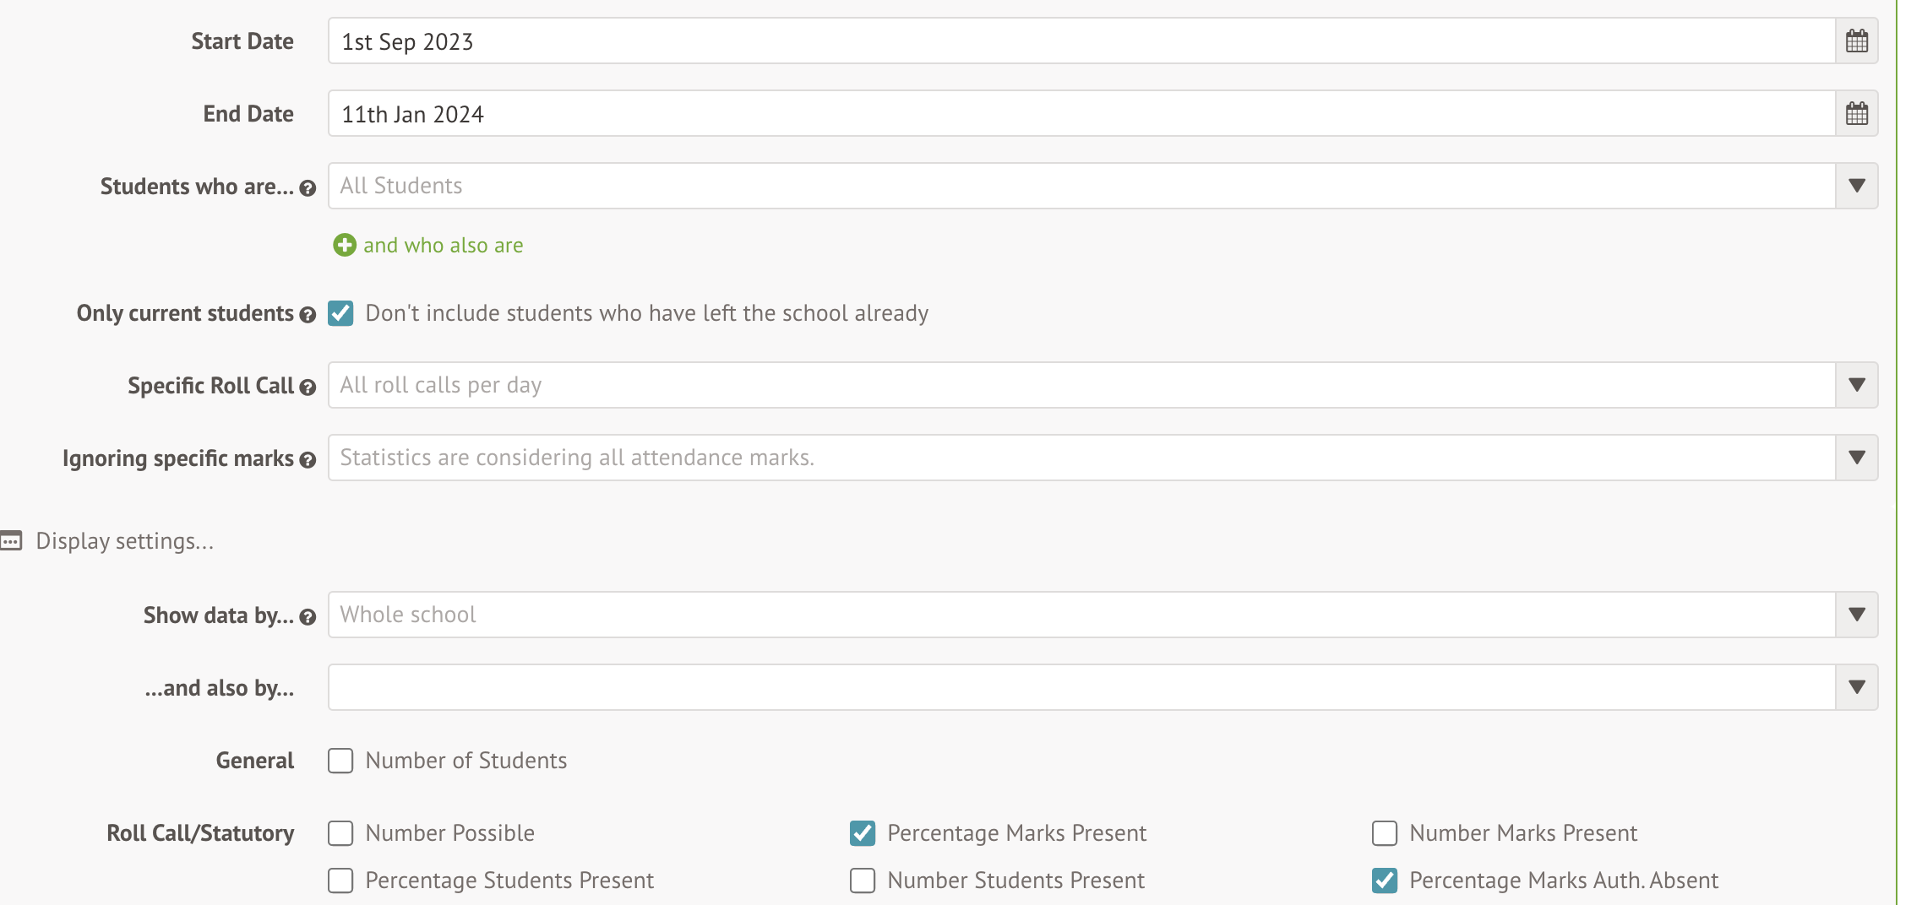Click the Display settings... label

125,541
